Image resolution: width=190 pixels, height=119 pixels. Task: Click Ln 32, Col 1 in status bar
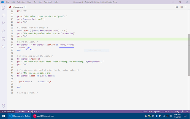click(147, 112)
